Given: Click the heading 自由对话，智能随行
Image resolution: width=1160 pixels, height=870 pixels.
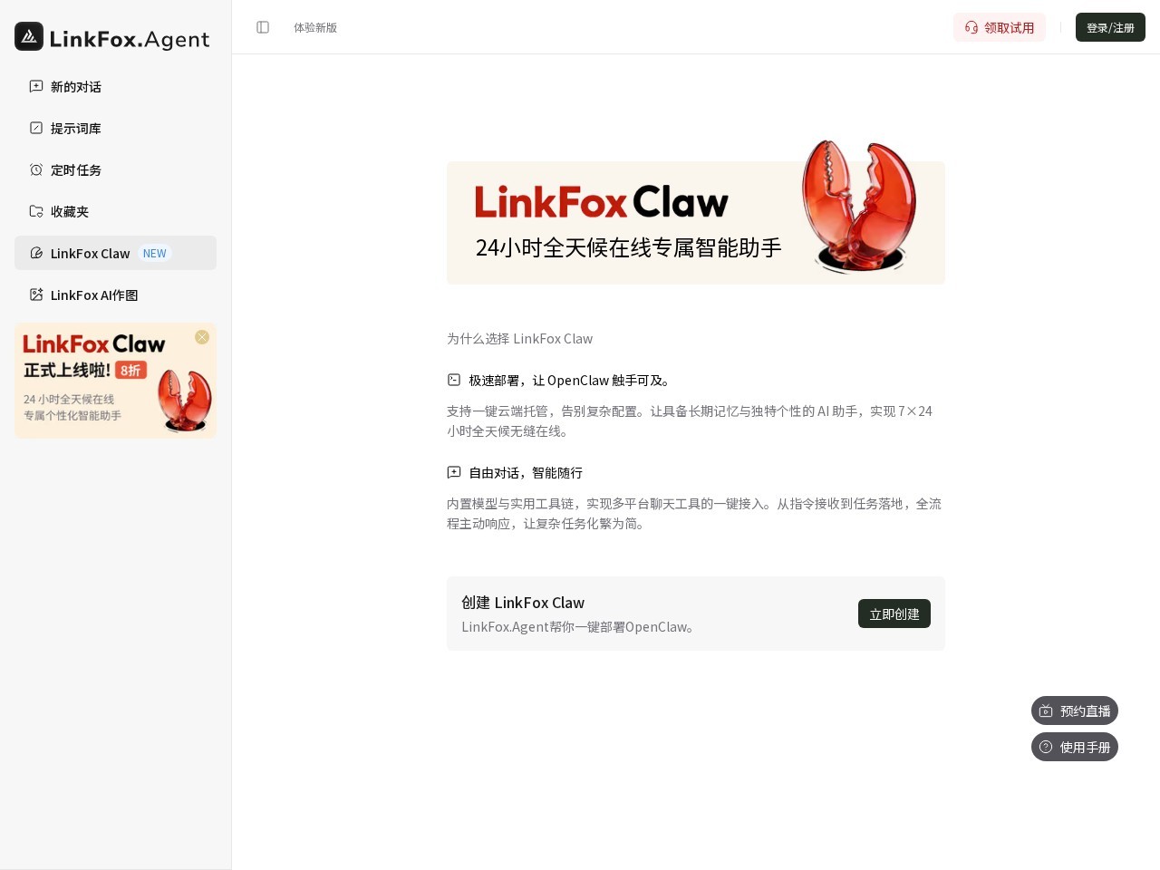Looking at the screenshot, I should pyautogui.click(x=526, y=472).
